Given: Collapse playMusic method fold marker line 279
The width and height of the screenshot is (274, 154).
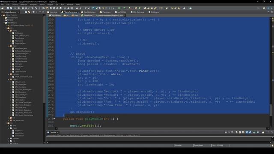Looking at the screenshot, I should tap(54, 118).
